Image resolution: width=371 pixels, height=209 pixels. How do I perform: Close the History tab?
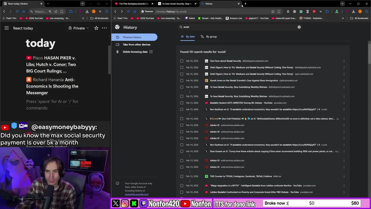pyautogui.click(x=239, y=4)
